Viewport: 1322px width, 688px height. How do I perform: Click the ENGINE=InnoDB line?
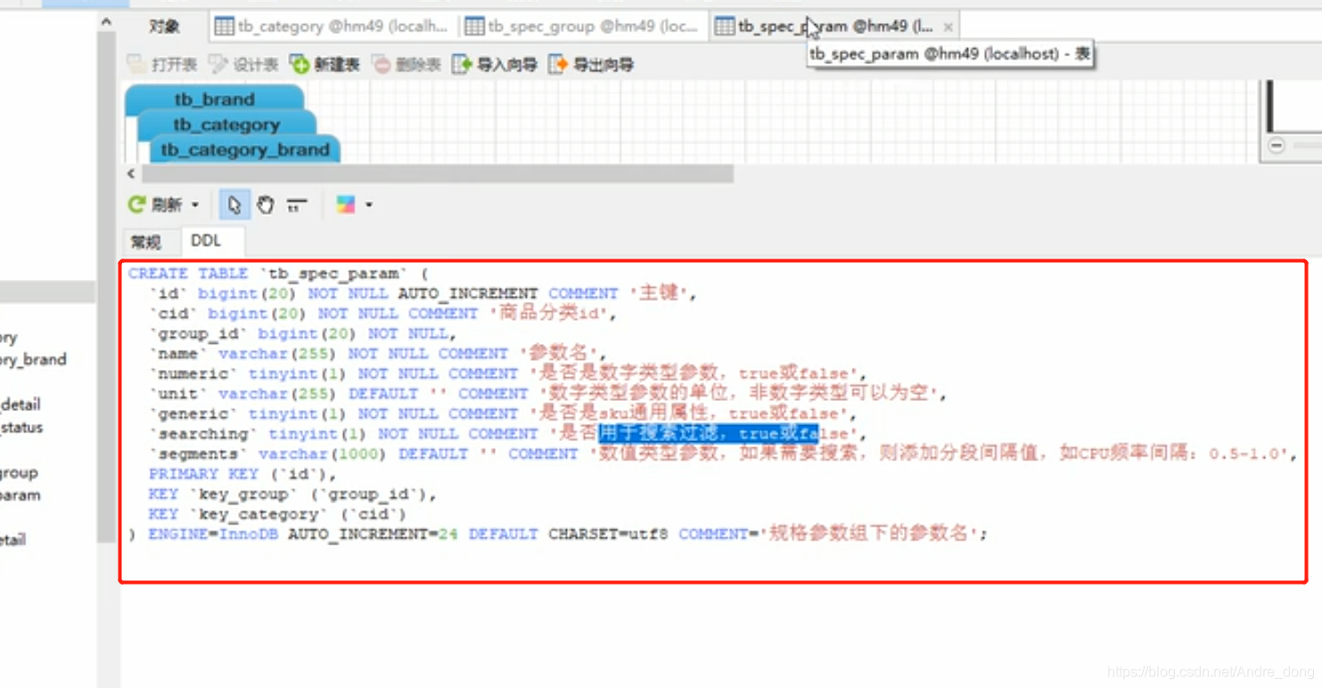pyautogui.click(x=558, y=534)
